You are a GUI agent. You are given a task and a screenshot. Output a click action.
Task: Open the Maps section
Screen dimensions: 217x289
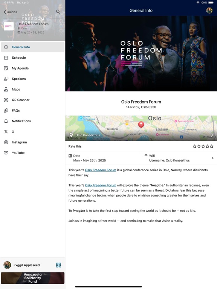tap(33, 90)
